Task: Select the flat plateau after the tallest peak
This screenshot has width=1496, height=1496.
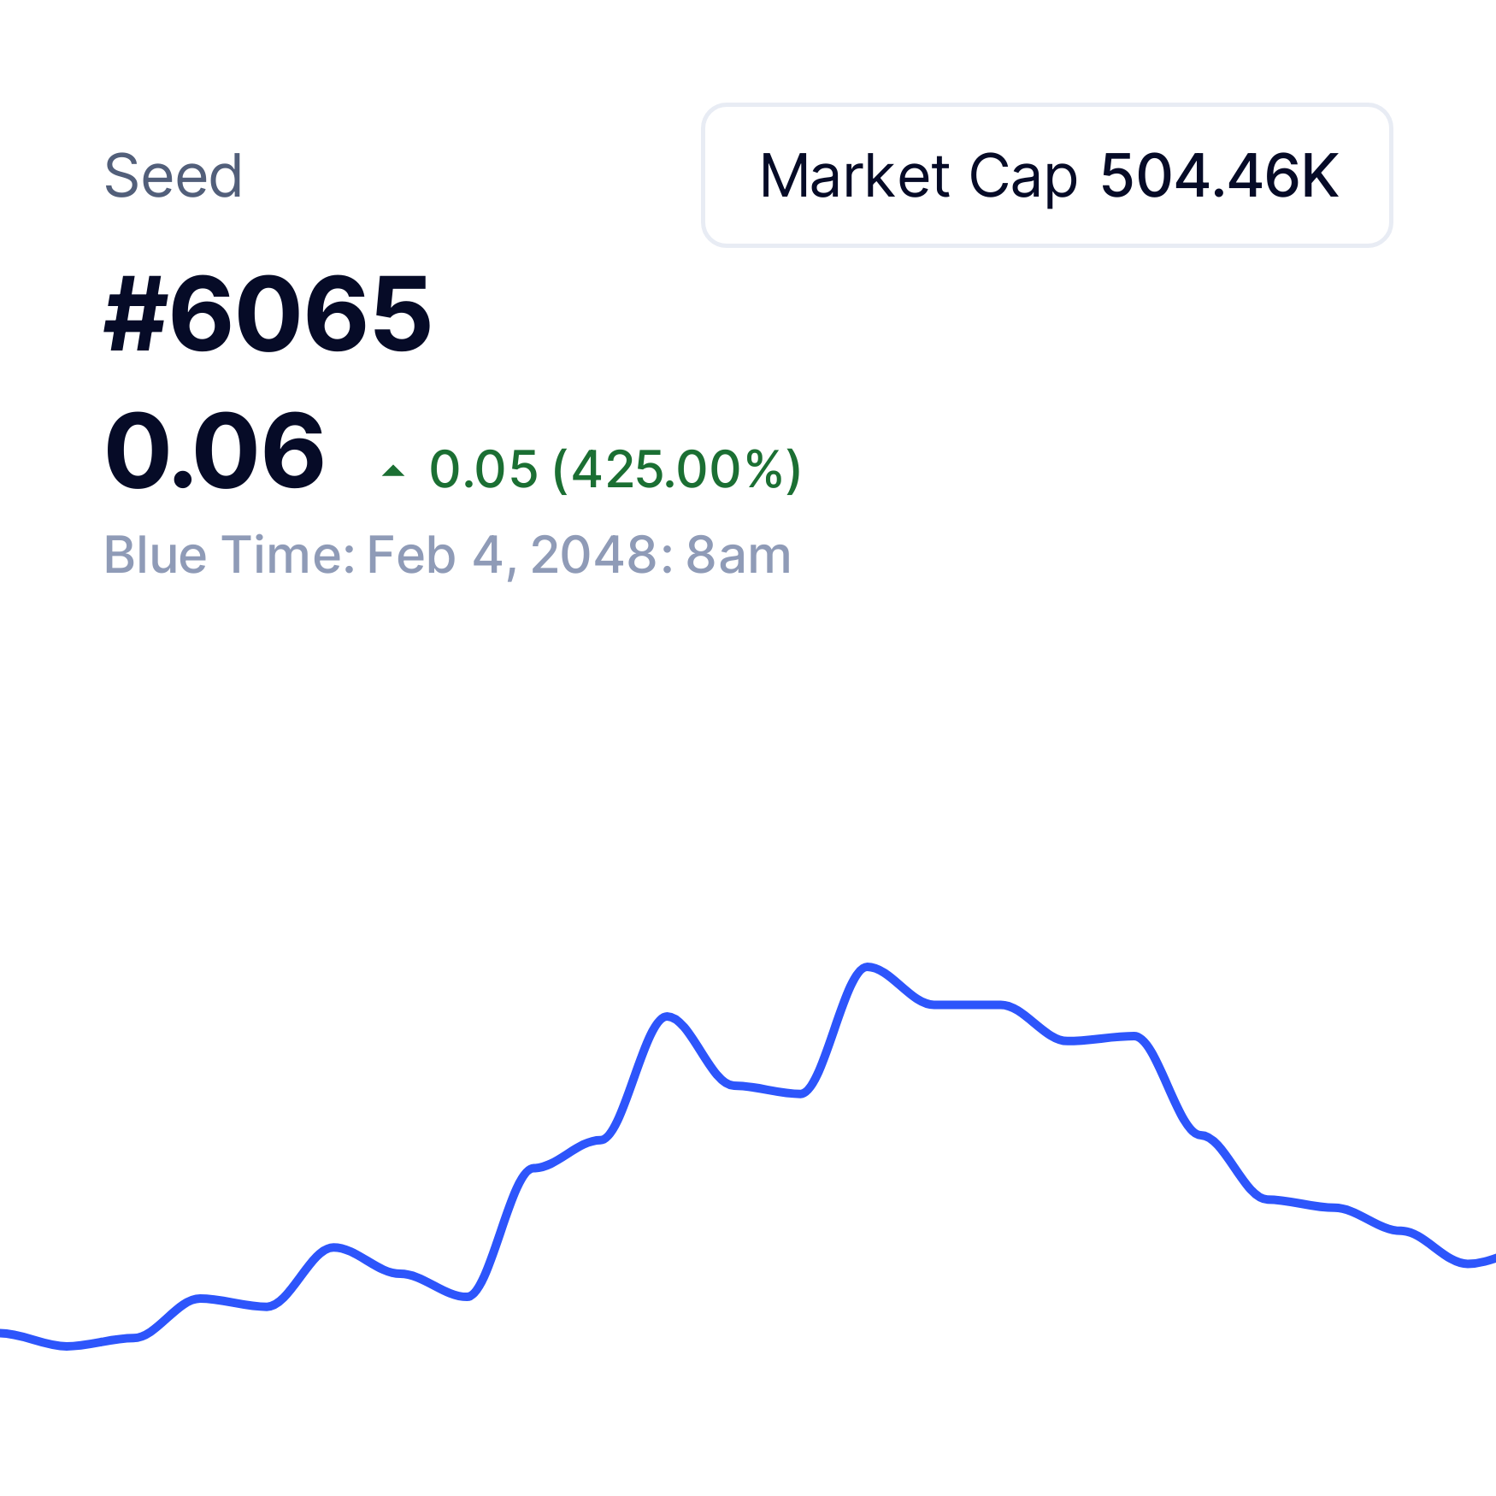Action: (x=968, y=1004)
